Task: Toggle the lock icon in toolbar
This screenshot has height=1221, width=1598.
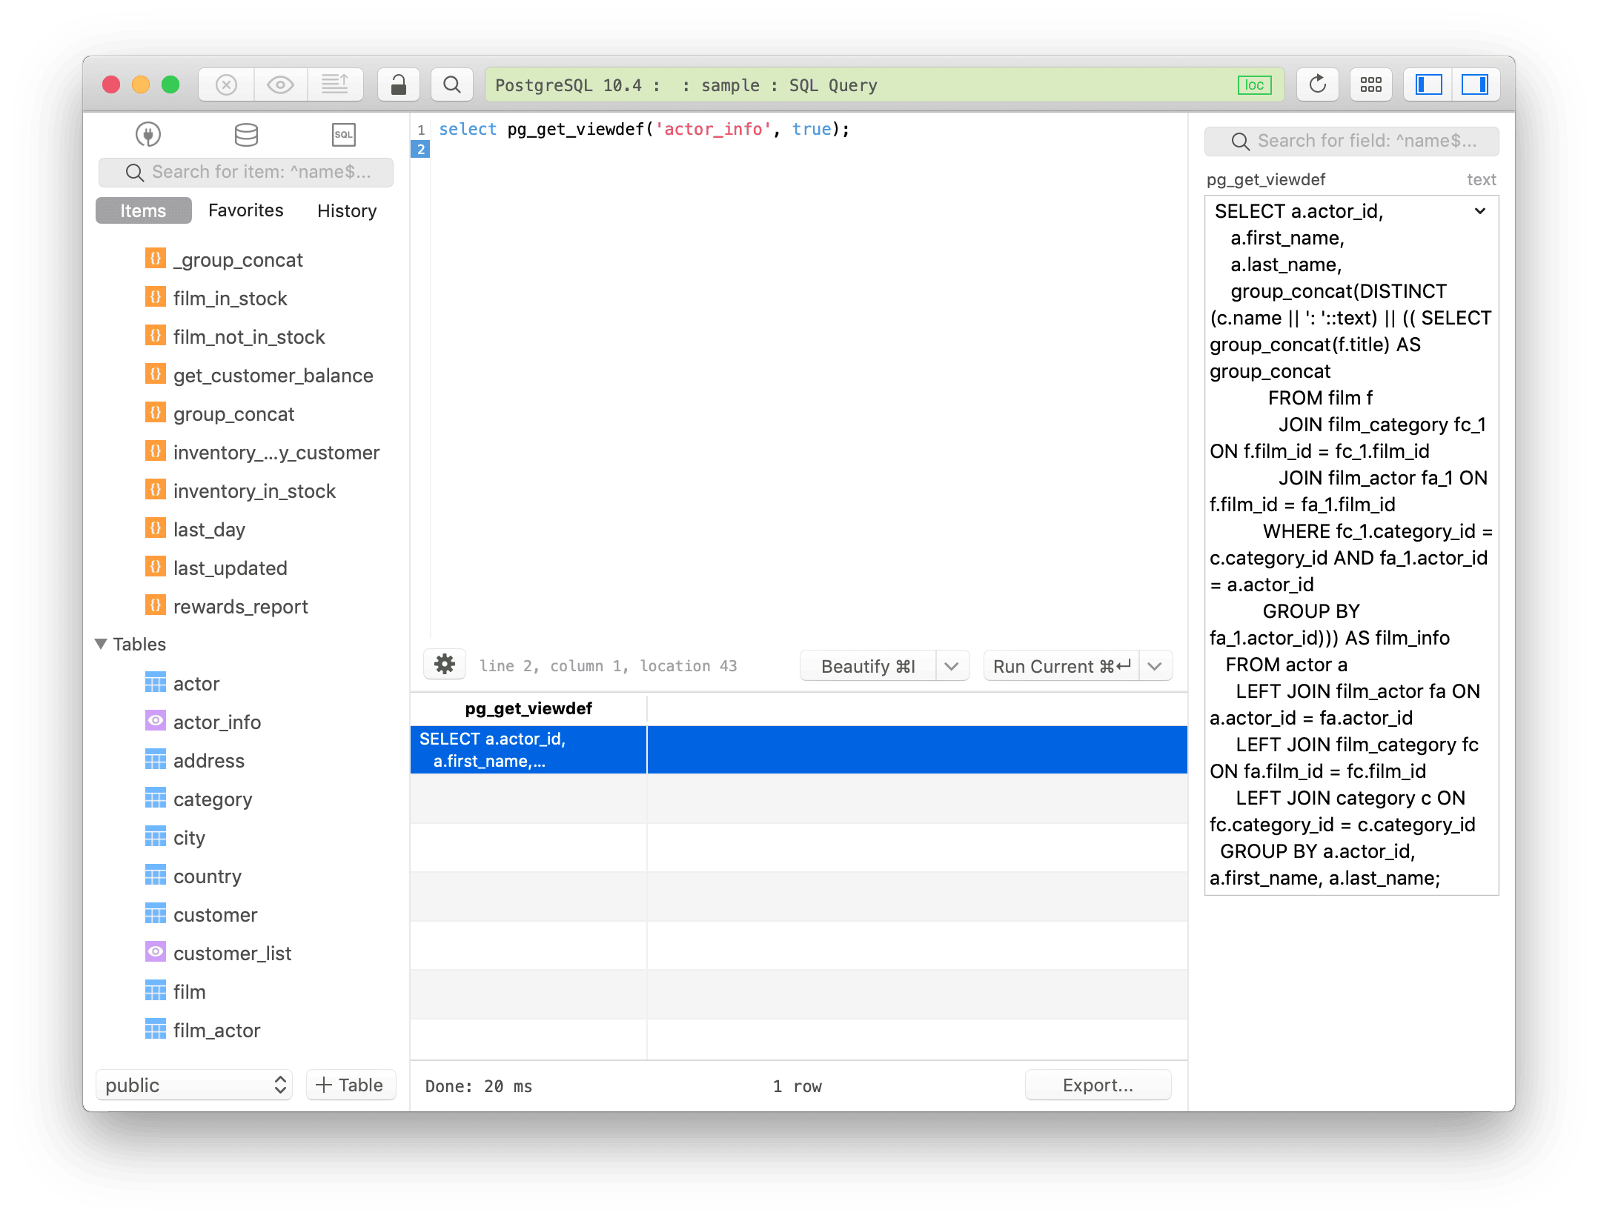Action: [399, 84]
